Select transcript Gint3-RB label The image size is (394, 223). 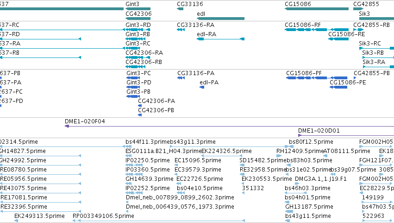[138, 34]
